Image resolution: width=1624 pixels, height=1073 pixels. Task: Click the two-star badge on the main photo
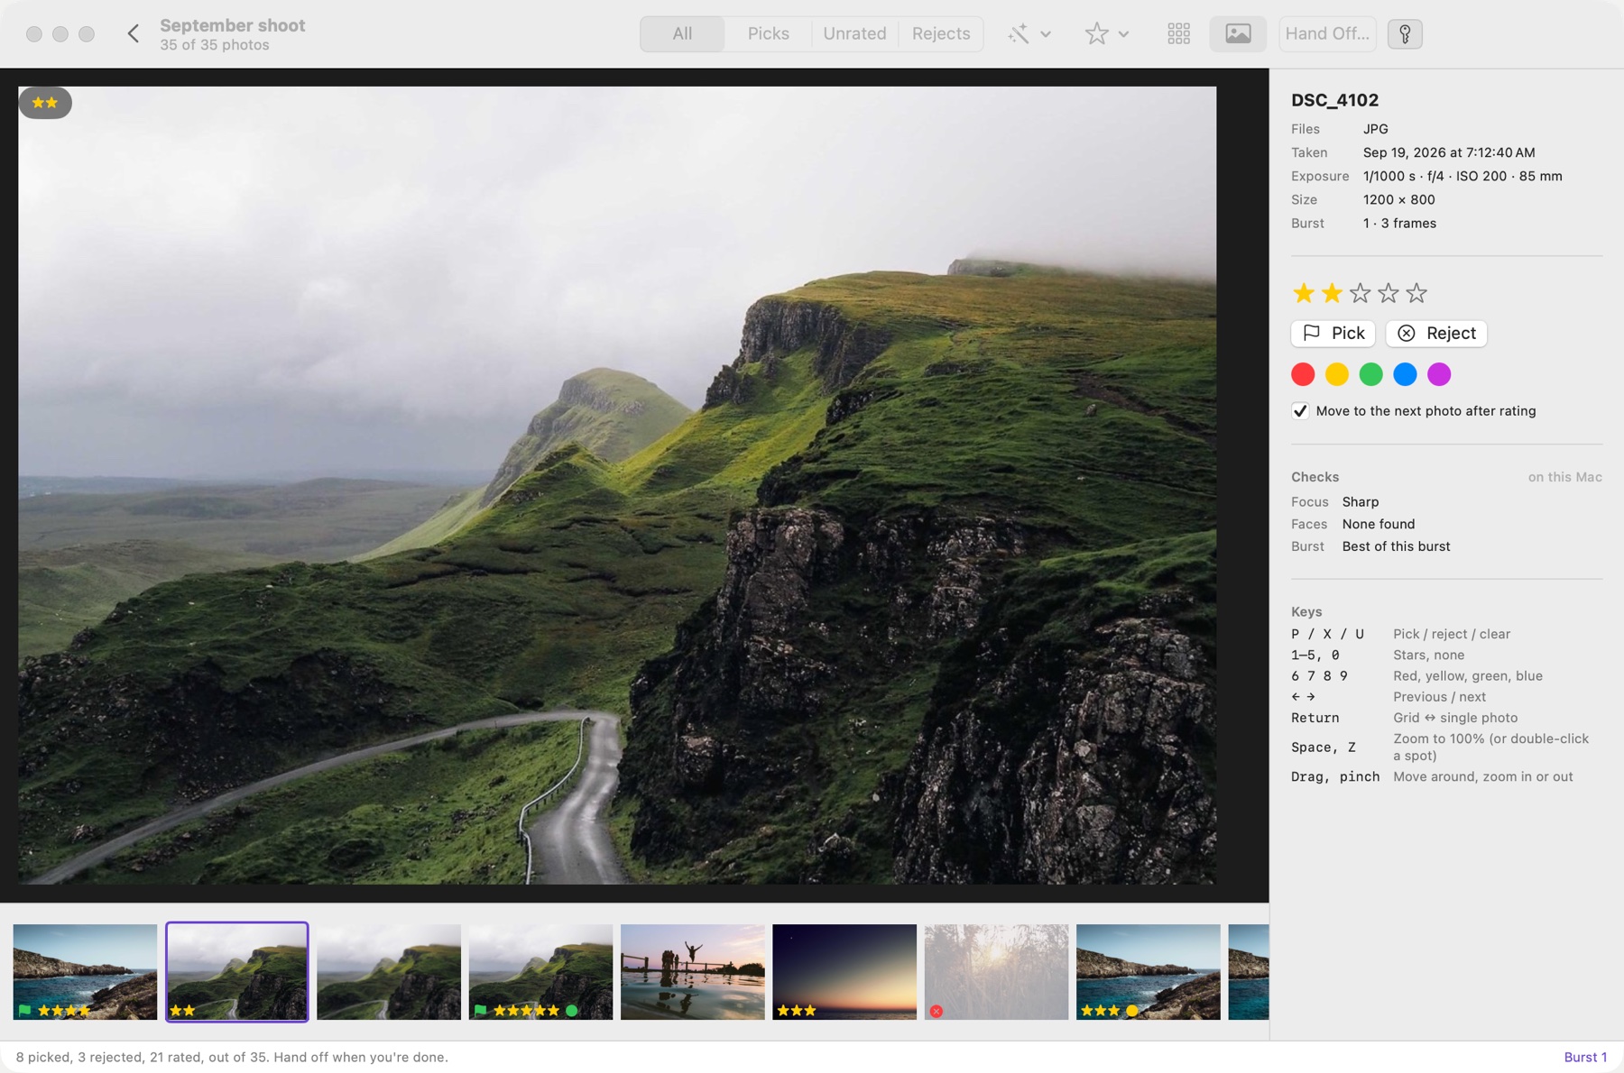pos(45,103)
